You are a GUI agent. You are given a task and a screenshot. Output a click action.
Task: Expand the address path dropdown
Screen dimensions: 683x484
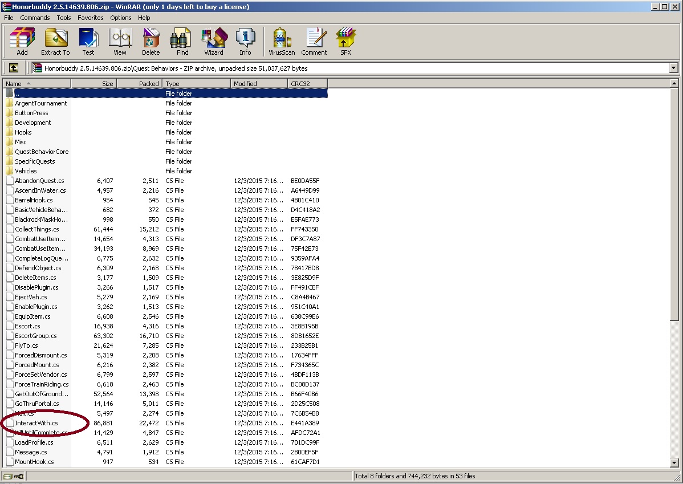coord(673,68)
